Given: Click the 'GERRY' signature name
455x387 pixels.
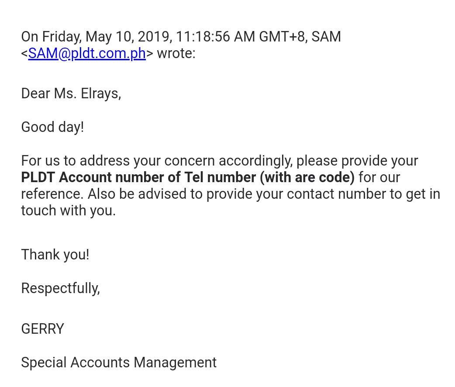Looking at the screenshot, I should tap(42, 328).
